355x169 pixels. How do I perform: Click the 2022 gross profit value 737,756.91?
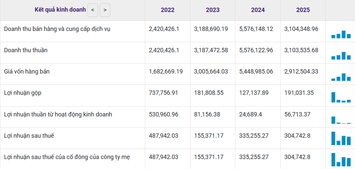(x=164, y=93)
